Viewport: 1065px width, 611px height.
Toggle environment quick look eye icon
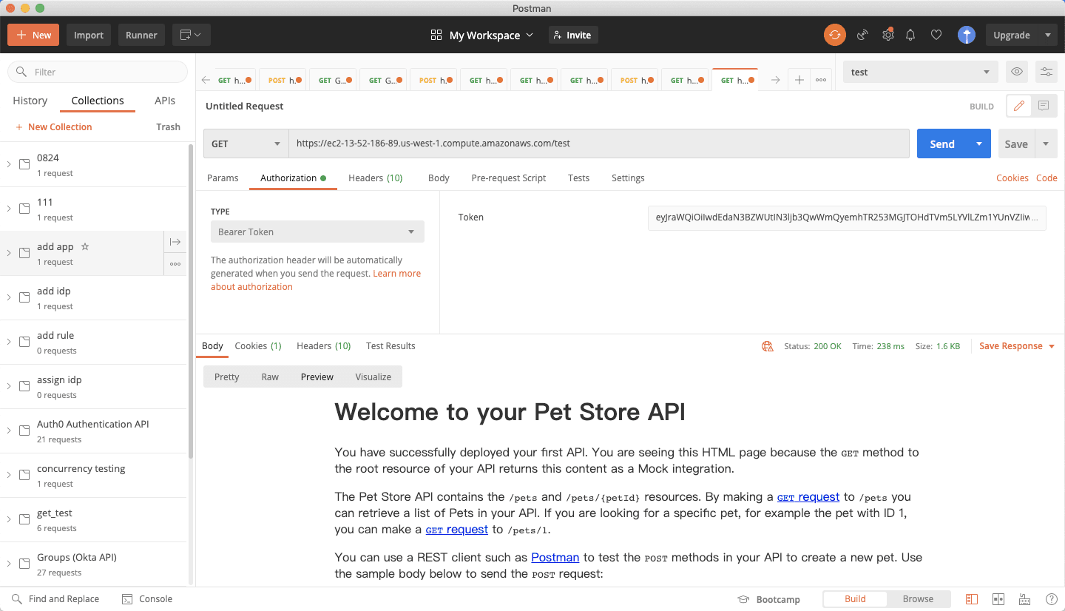tap(1018, 72)
